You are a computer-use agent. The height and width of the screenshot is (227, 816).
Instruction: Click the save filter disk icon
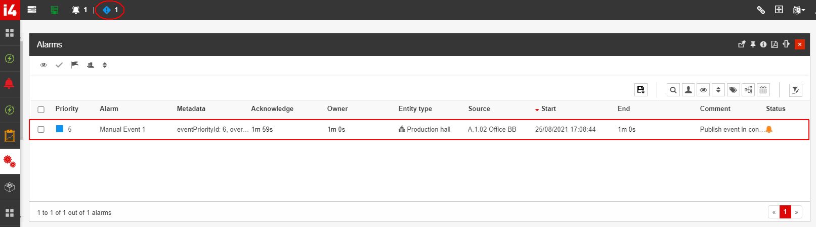[641, 90]
